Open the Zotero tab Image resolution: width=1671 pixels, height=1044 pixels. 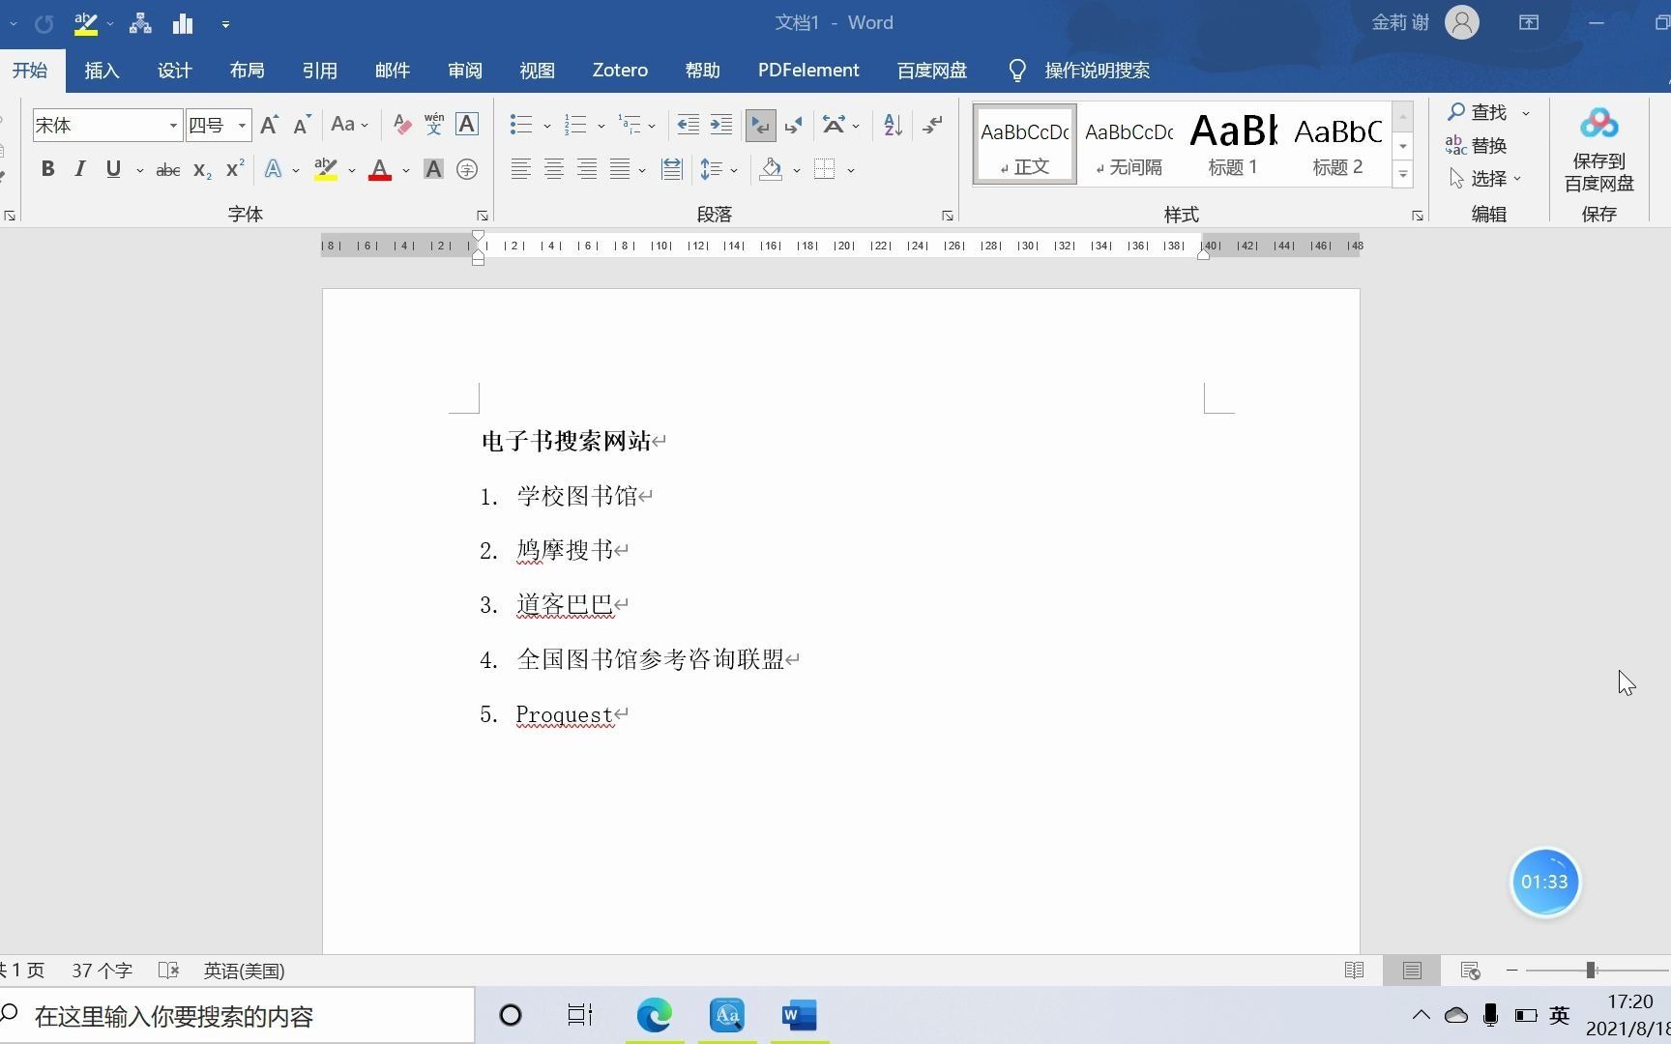(x=620, y=71)
